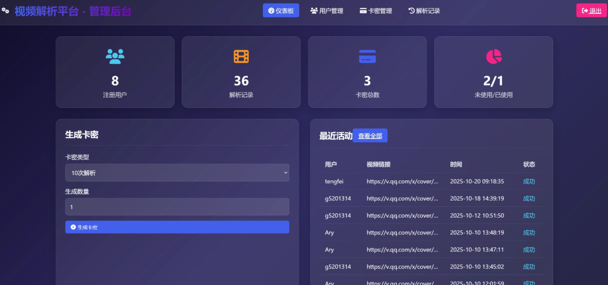Switch to 解析记录 history tab

(424, 11)
